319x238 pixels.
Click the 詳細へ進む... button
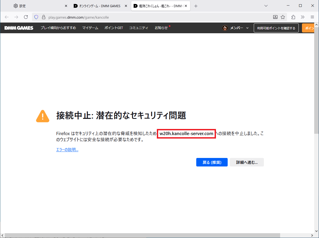247,162
